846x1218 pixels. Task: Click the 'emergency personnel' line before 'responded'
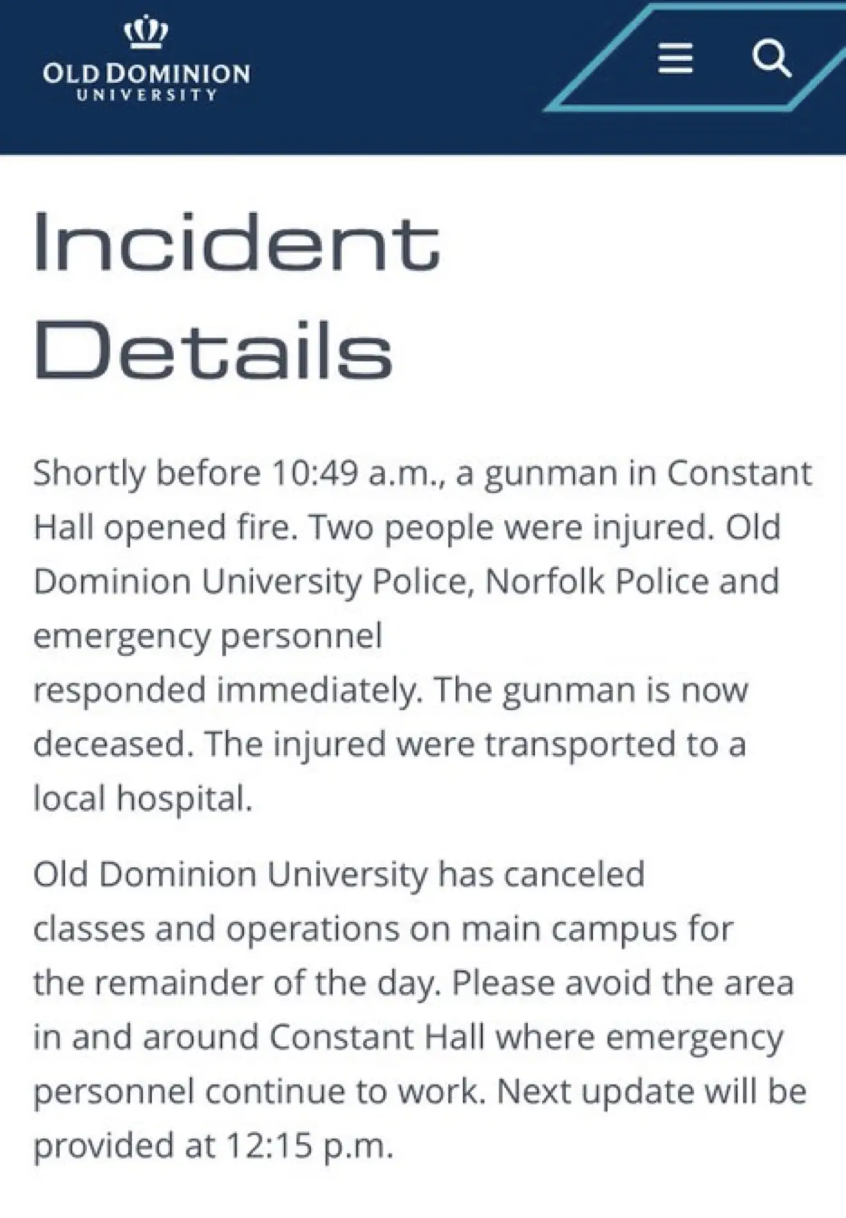(208, 637)
